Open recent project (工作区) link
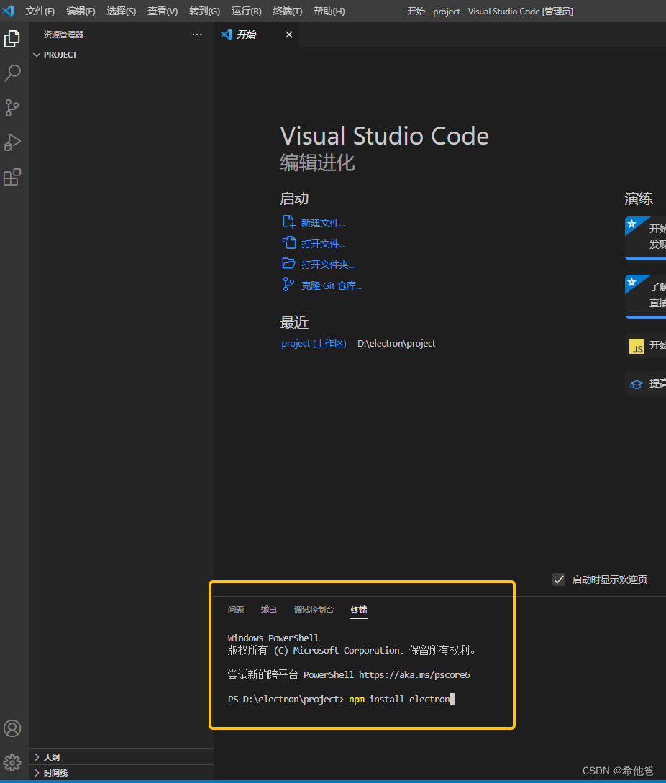The image size is (666, 783). (314, 344)
